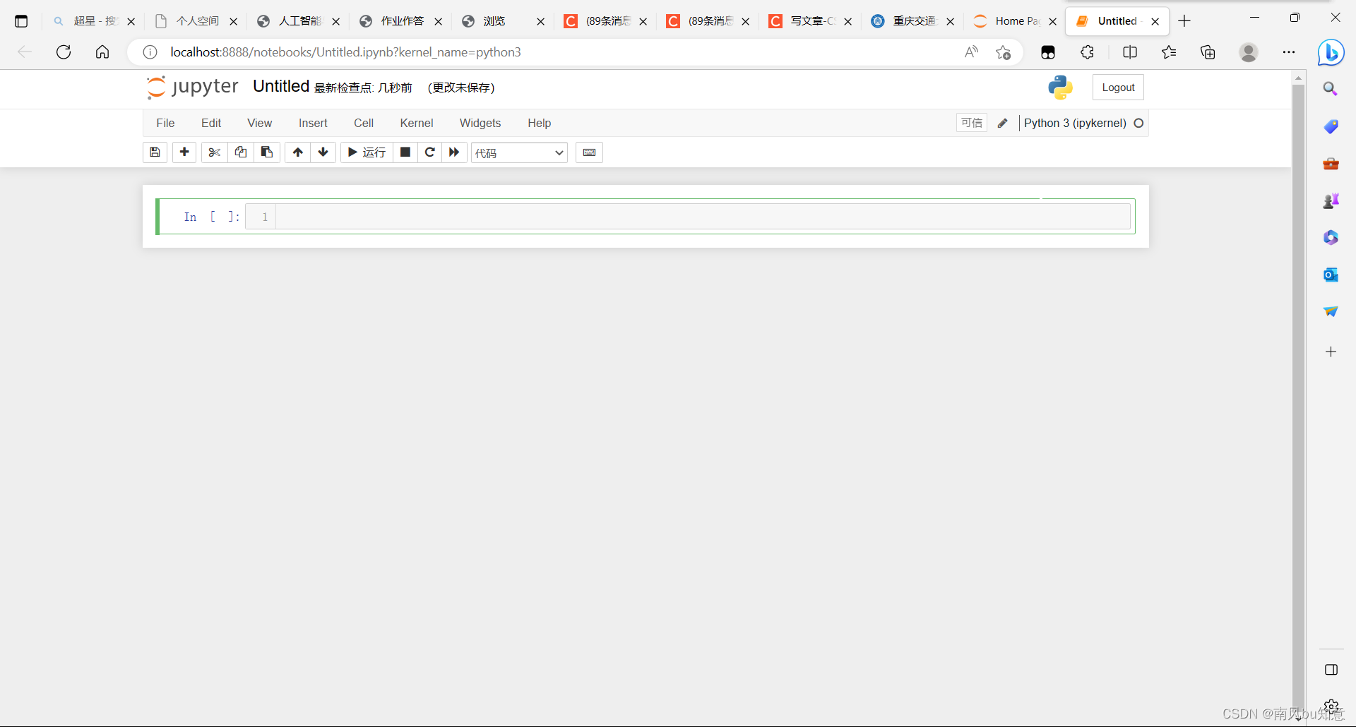Click inside the empty code cell input
Screen dimensions: 1356x727
(703, 217)
